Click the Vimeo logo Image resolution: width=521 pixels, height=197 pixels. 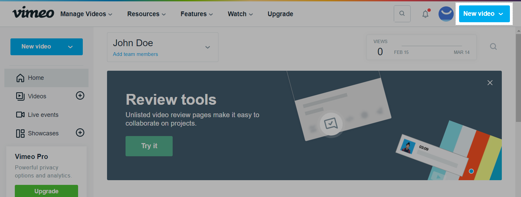click(x=33, y=13)
